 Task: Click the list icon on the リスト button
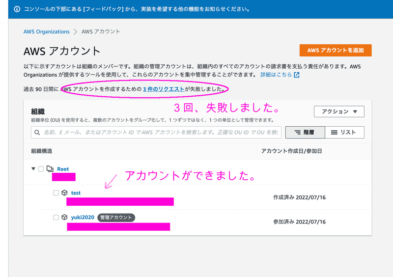point(334,132)
